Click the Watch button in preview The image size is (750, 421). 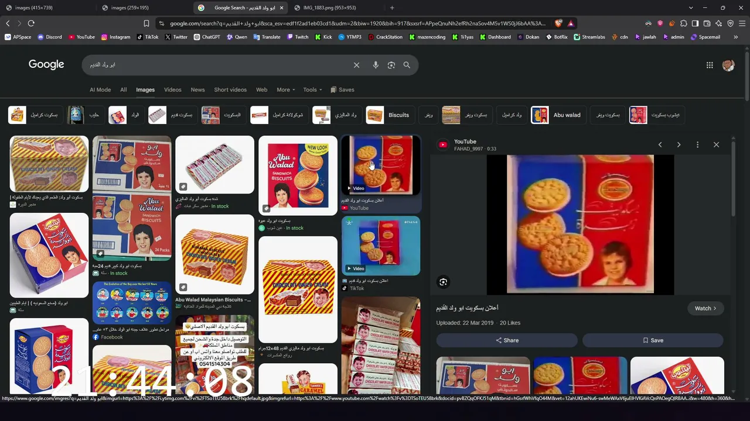[x=705, y=308]
